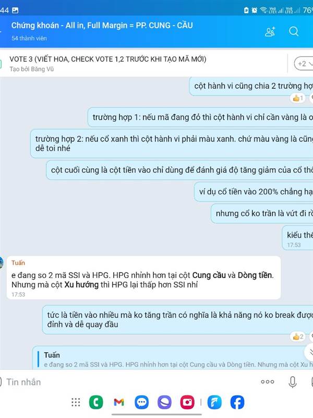313x418 pixels.
Task: Tap the thumbs-up reaction with count 2
Action: pyautogui.click(x=298, y=336)
